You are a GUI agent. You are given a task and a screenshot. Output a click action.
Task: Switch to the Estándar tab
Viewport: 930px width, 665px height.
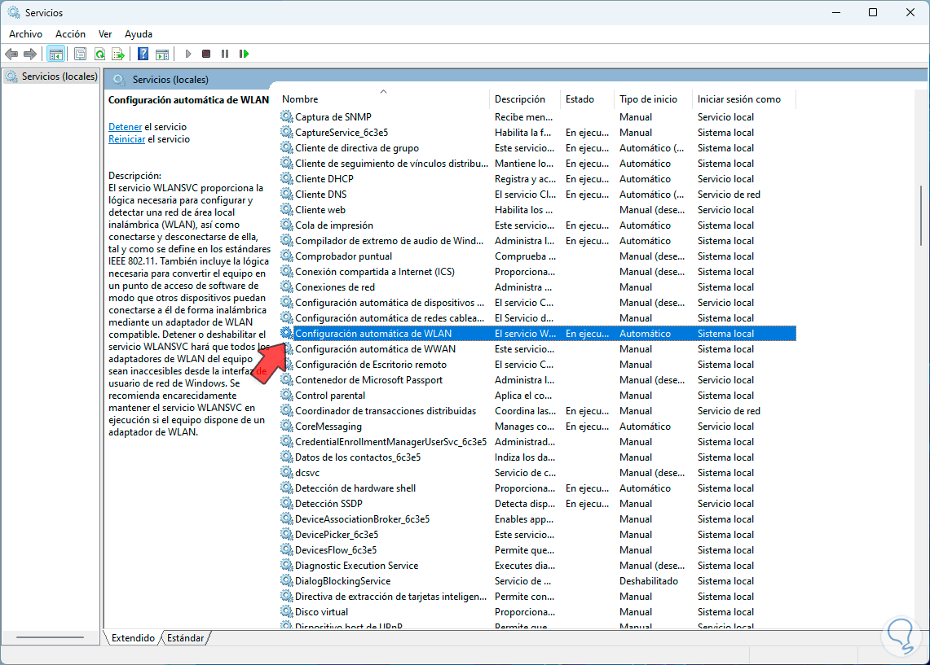(186, 638)
